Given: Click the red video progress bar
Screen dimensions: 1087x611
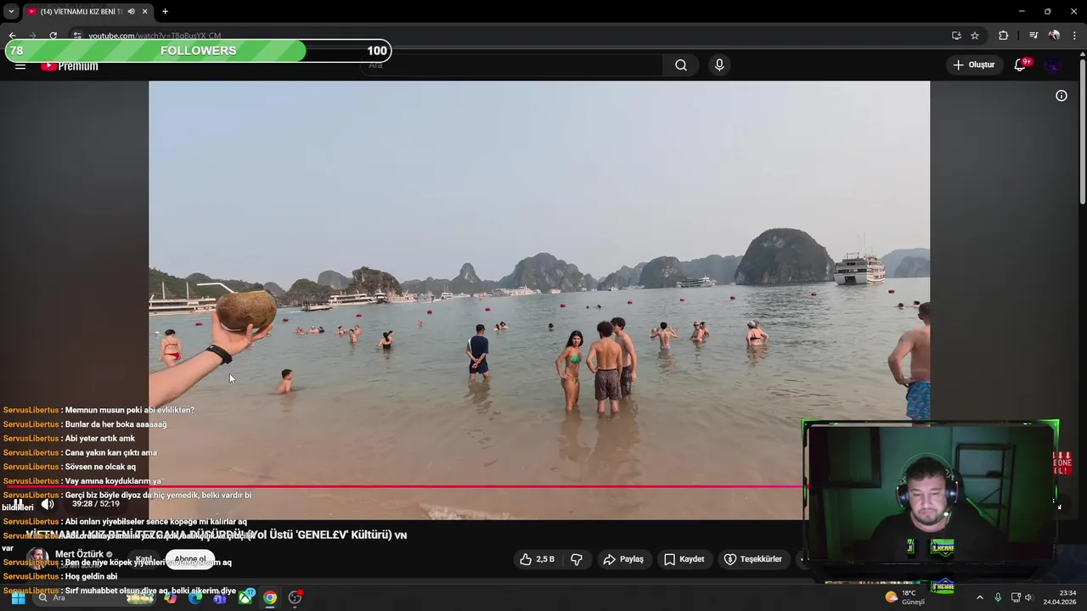Looking at the screenshot, I should (x=403, y=486).
